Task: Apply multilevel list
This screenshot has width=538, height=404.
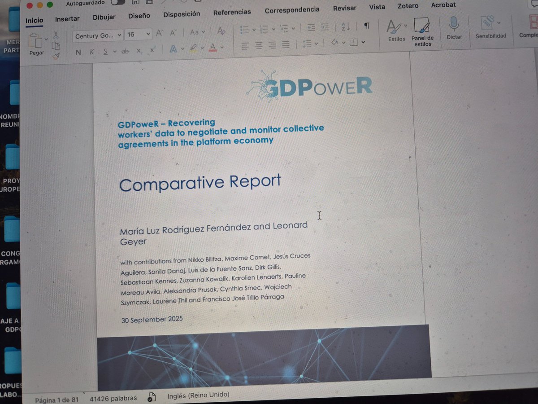Action: (x=284, y=29)
